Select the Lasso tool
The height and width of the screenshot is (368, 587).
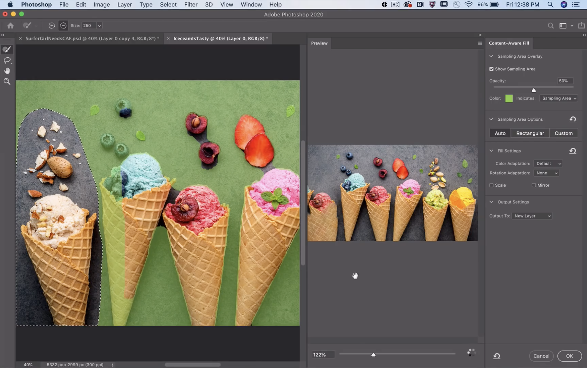pyautogui.click(x=7, y=60)
